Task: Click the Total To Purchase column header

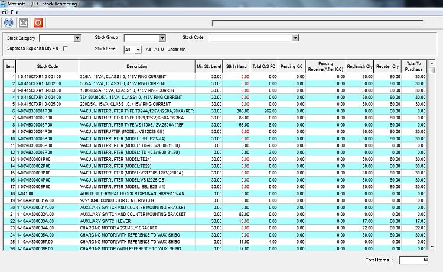Action: pos(413,67)
